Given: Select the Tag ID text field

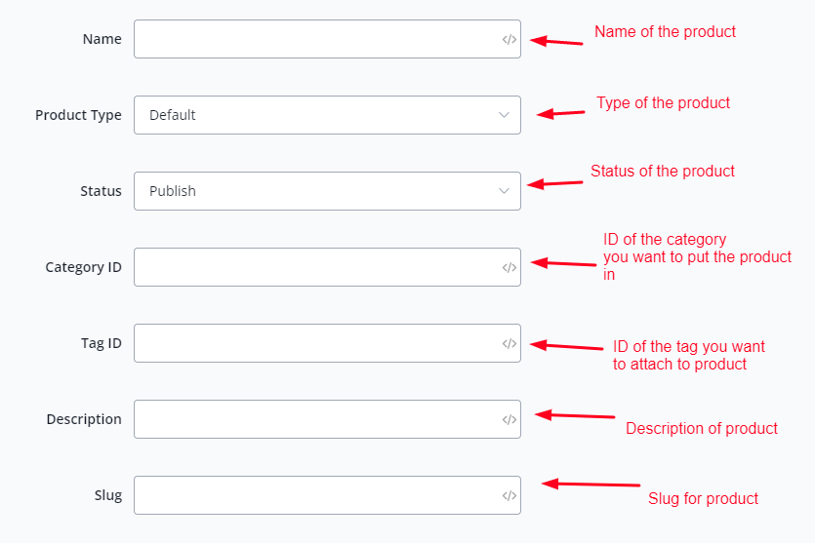Looking at the screenshot, I should pos(314,343).
